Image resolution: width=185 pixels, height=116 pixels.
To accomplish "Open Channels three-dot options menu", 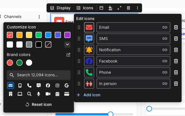I will pos(39,17).
